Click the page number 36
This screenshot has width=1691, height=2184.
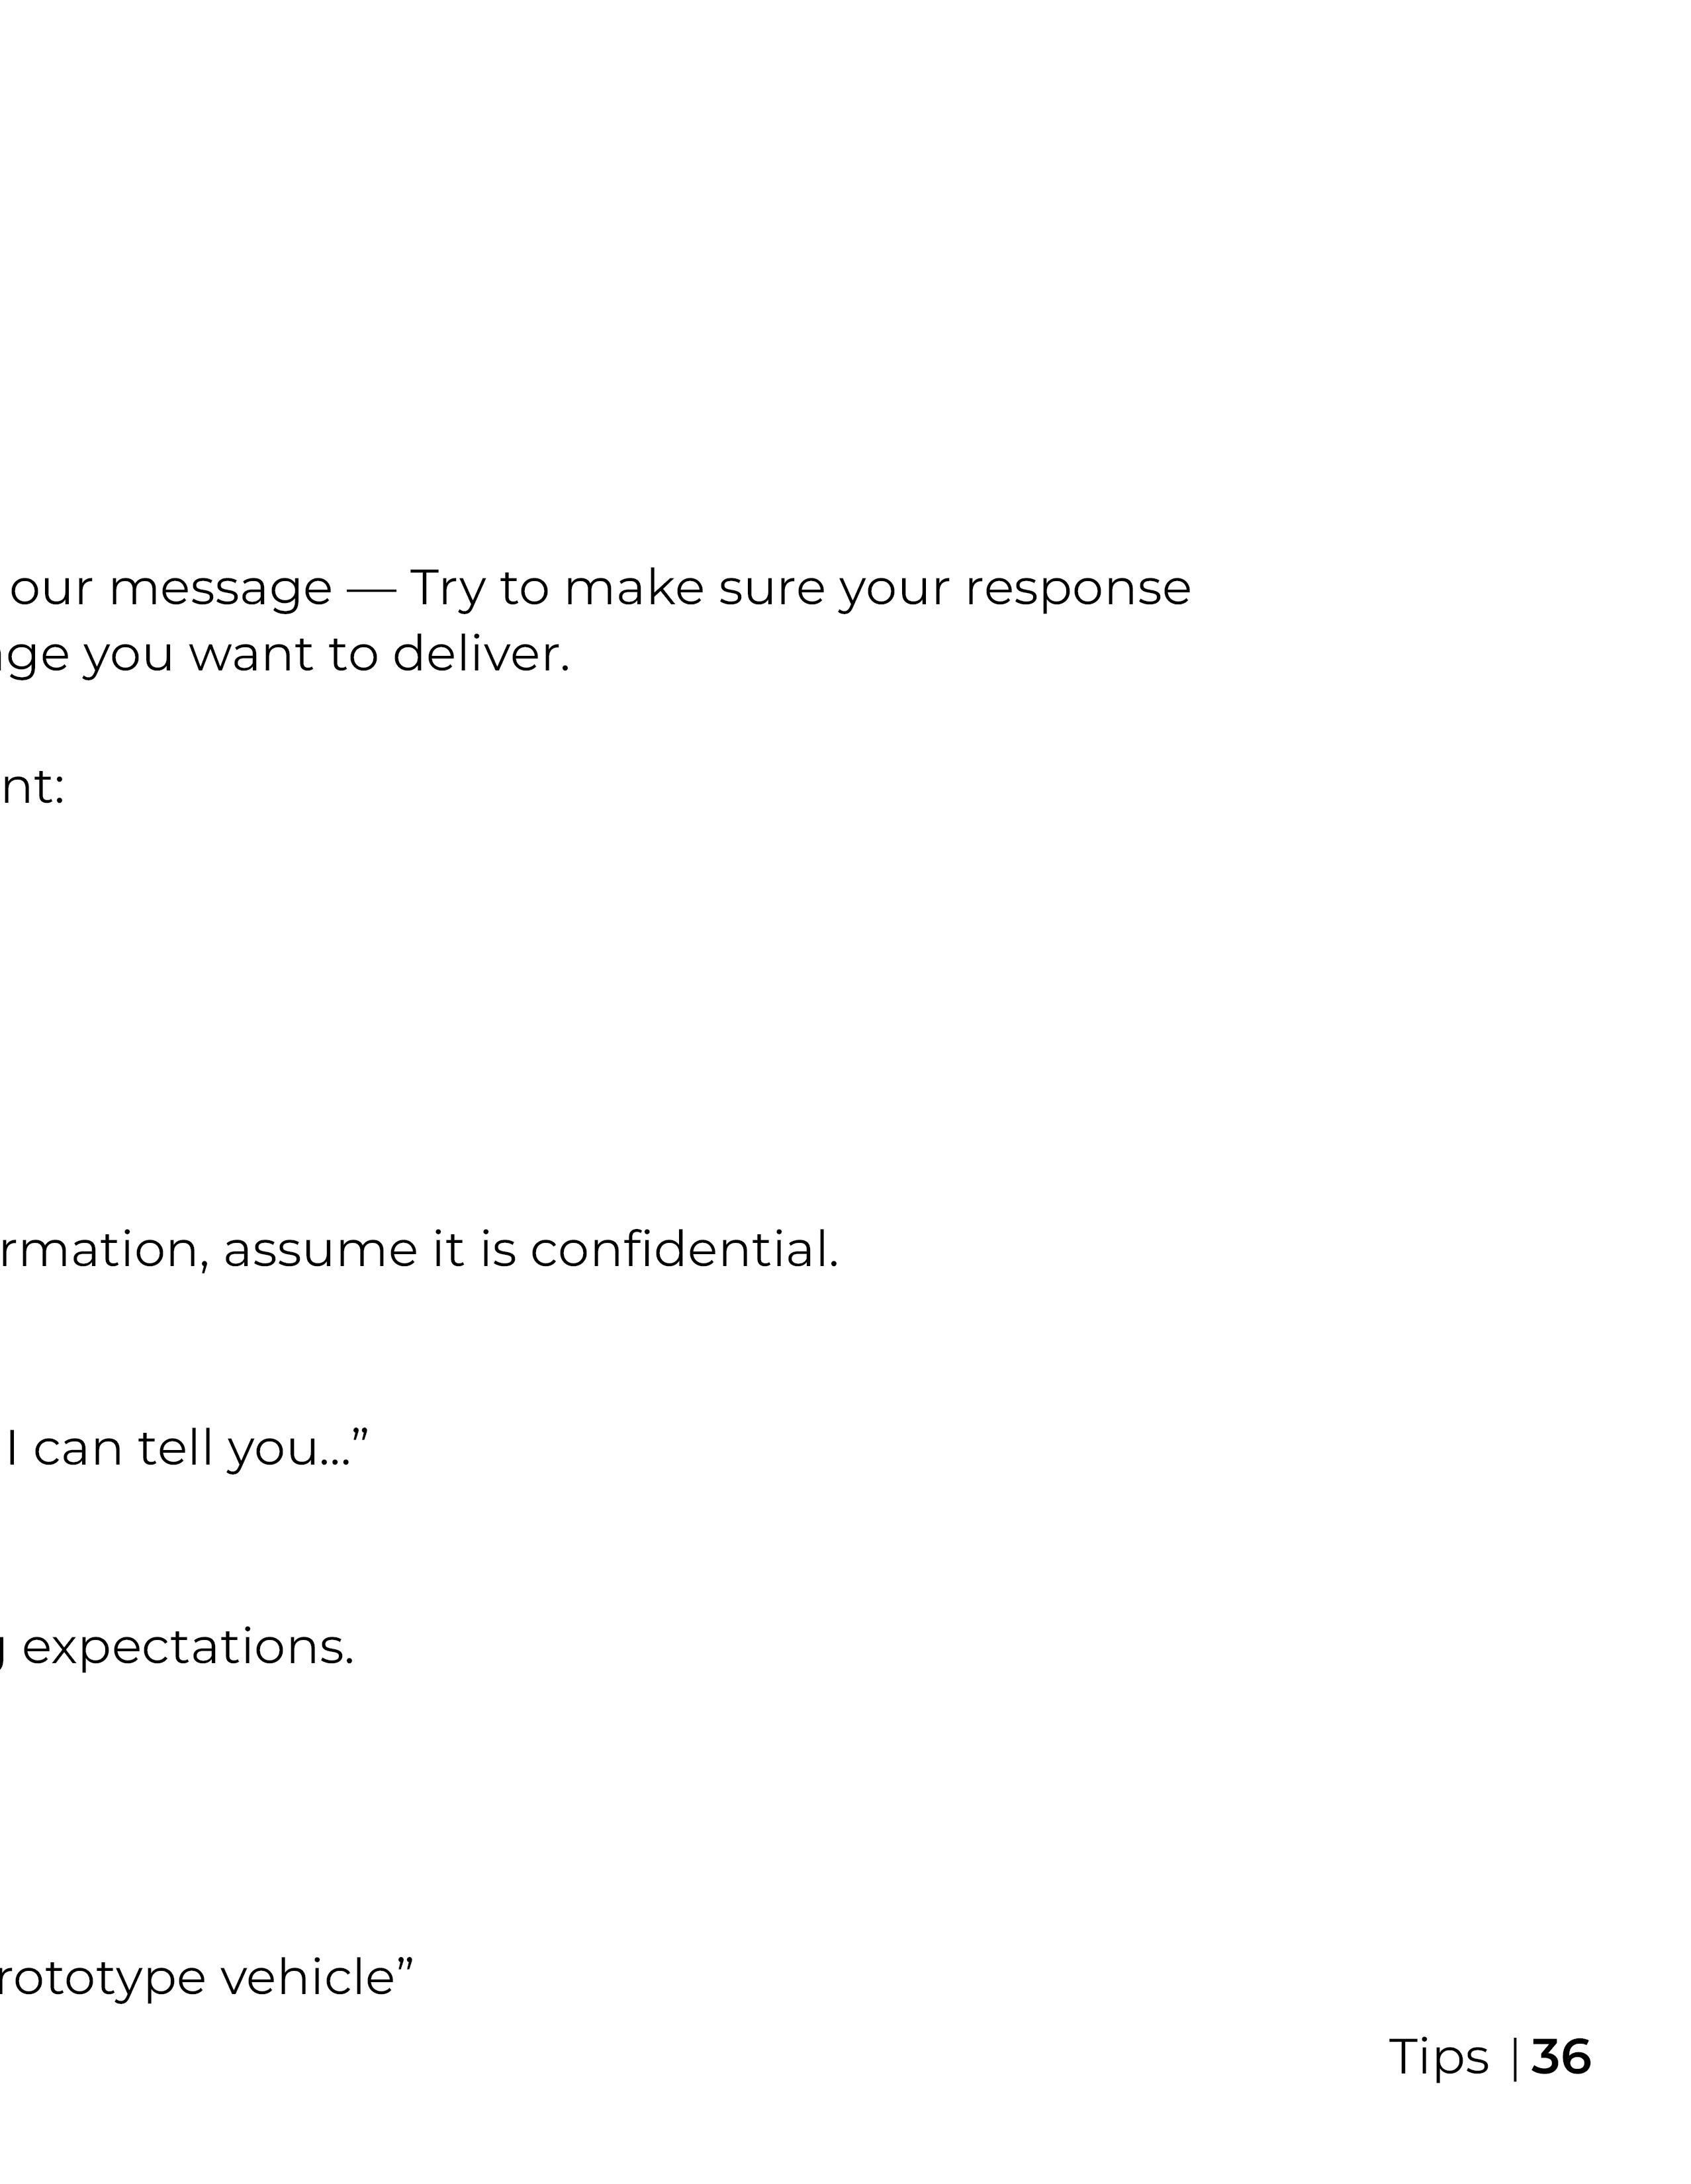coord(1560,2056)
